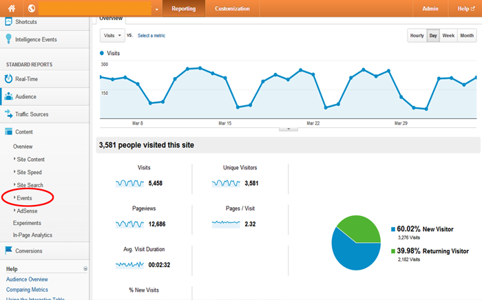The height and width of the screenshot is (300, 482).
Task: Switch graph to Month view
Action: 467,36
